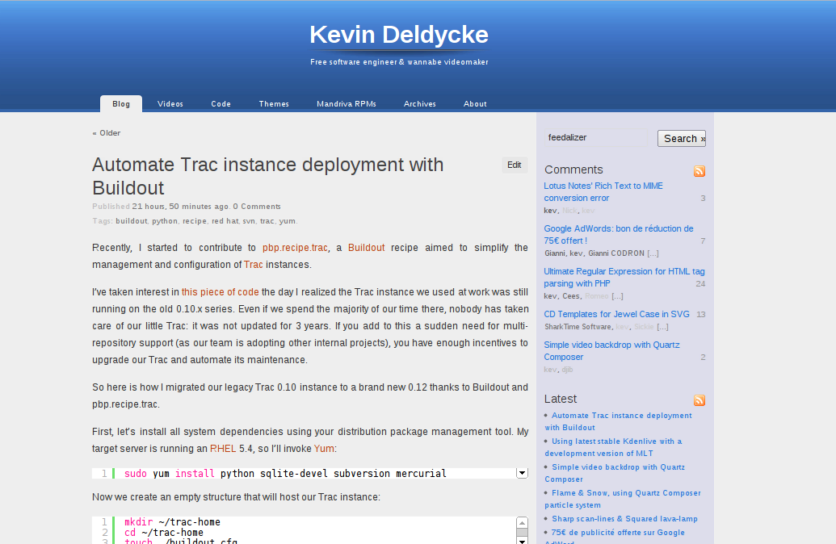
Task: Open the Comments RSS feed icon
Action: click(x=699, y=171)
